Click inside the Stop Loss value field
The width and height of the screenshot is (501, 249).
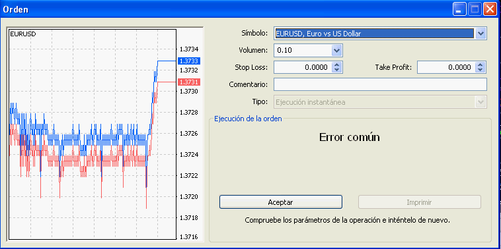303,67
